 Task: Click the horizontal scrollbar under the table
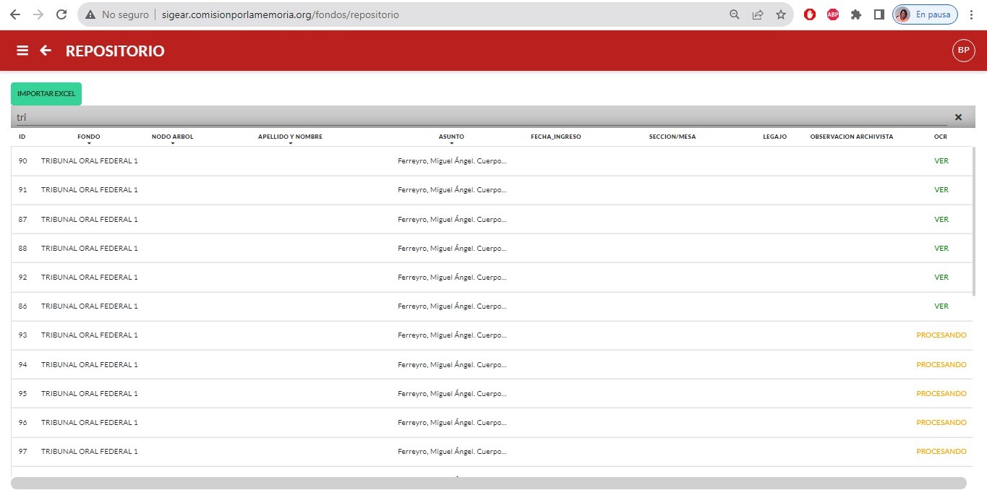coord(488,483)
